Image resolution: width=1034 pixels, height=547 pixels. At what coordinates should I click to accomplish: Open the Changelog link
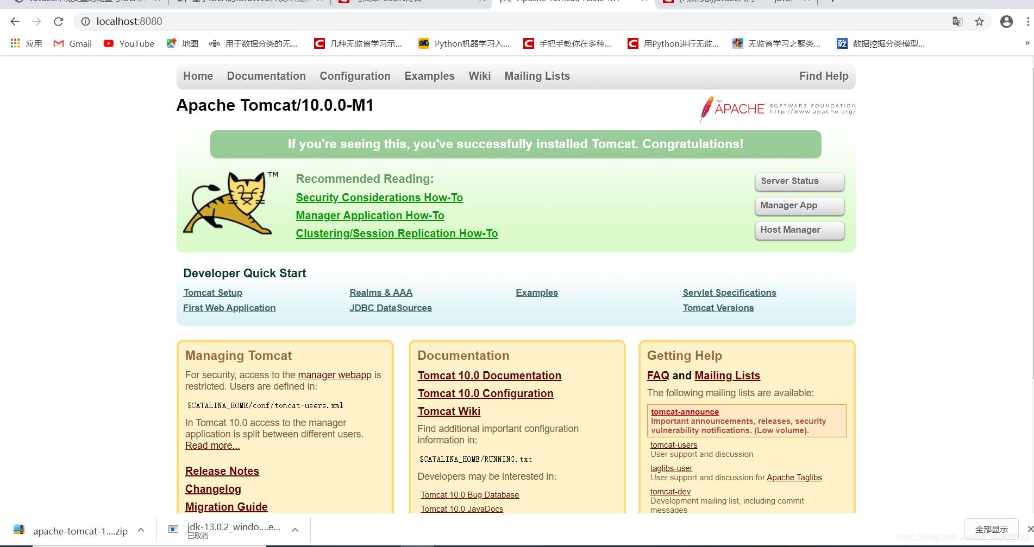pyautogui.click(x=213, y=489)
